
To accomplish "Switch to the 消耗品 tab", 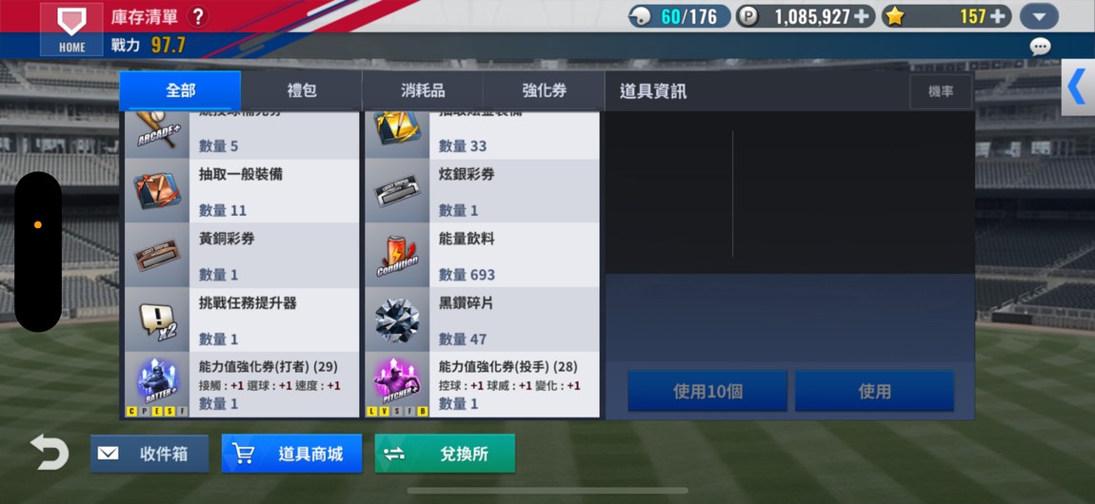I will (x=423, y=90).
